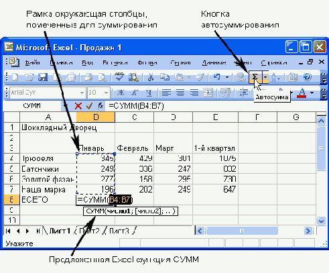Cancel formula entry with red X

point(78,106)
